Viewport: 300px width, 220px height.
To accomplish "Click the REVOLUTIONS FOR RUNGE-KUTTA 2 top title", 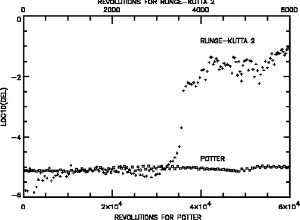I will [x=156, y=2].
